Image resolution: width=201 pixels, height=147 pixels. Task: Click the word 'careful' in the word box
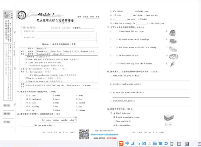64,120
